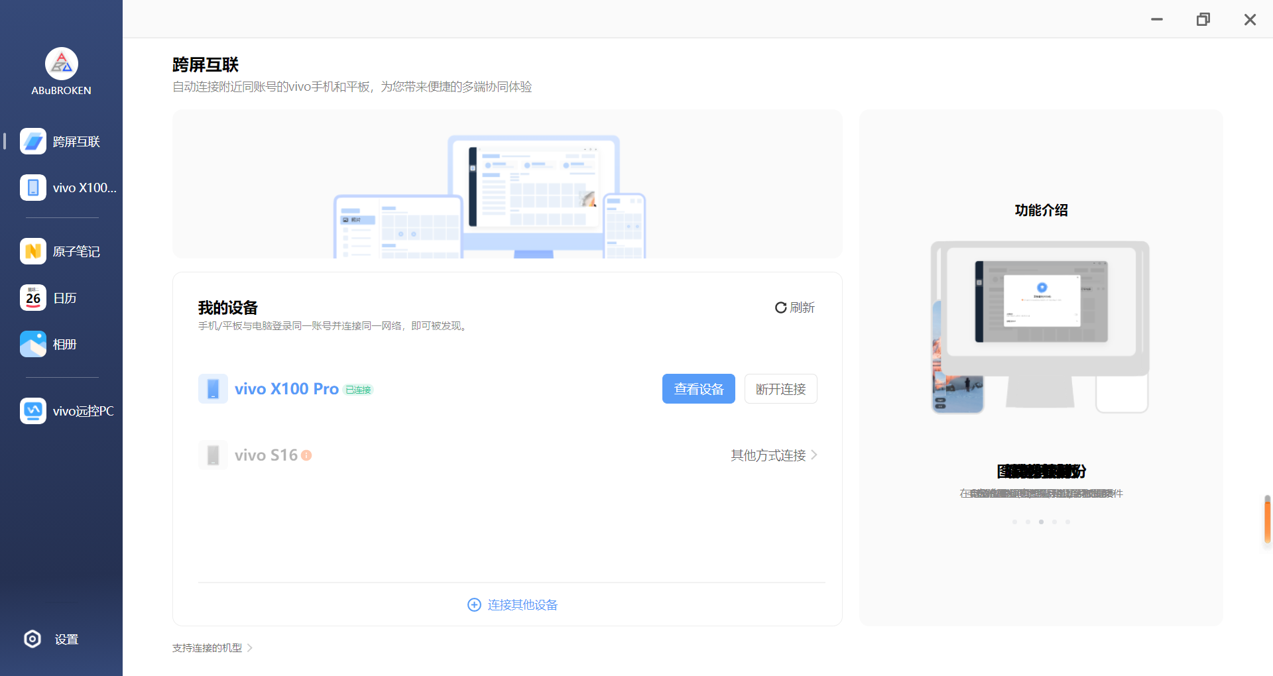Click the vivo S16 device name

point(266,455)
